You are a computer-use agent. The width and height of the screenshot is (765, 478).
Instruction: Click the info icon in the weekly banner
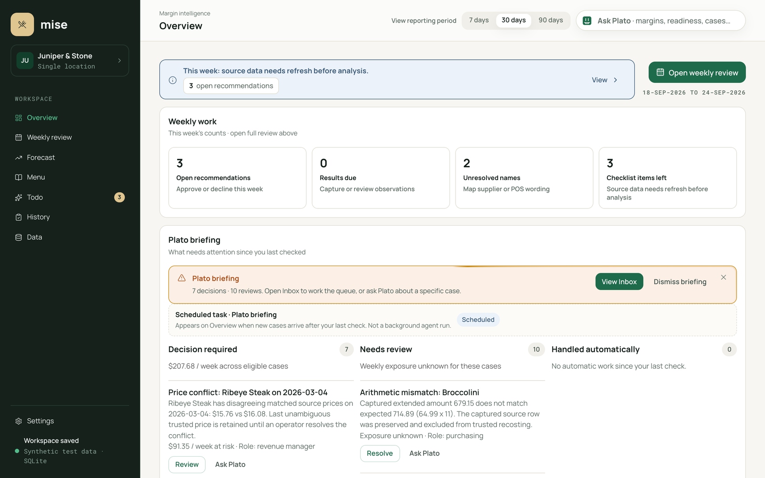coord(173,80)
